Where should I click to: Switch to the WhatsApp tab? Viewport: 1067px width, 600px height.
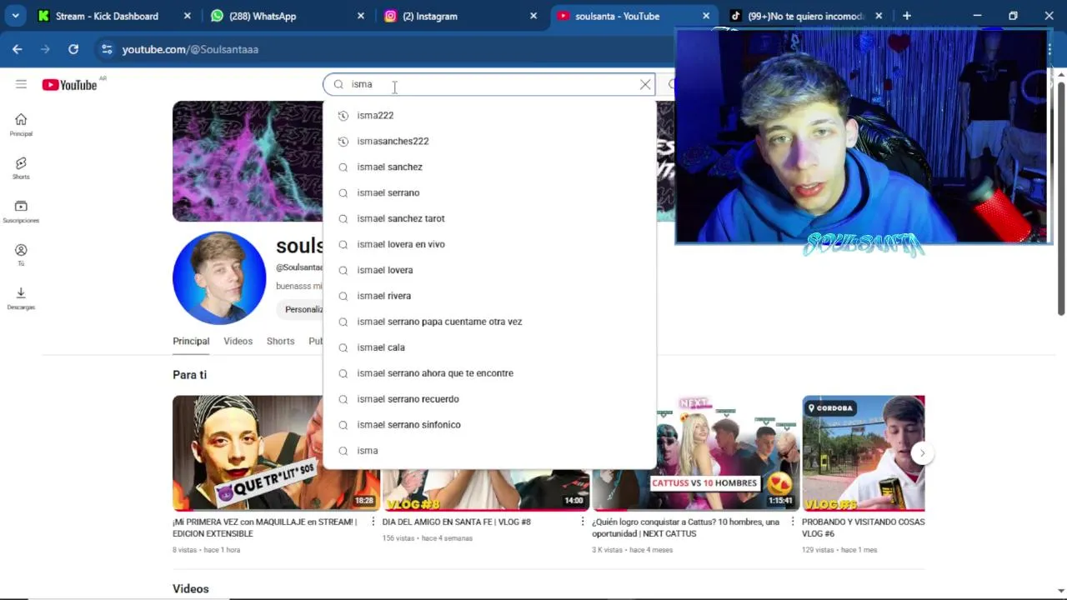(263, 16)
